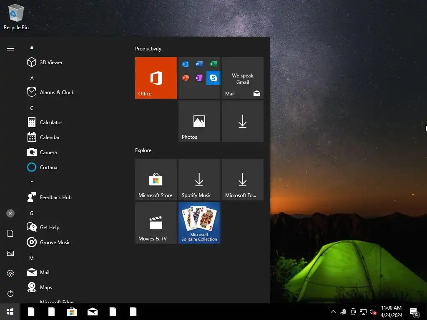Open Microsoft Store from the taskbar
Viewport: 427px width, 320px height.
72,312
